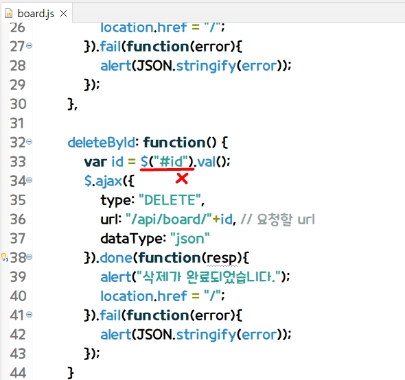The height and width of the screenshot is (380, 405).
Task: Click the "json" dataType value
Action: point(190,239)
